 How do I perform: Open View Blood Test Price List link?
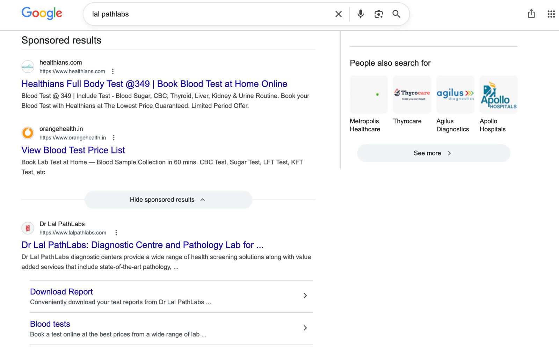click(x=73, y=150)
